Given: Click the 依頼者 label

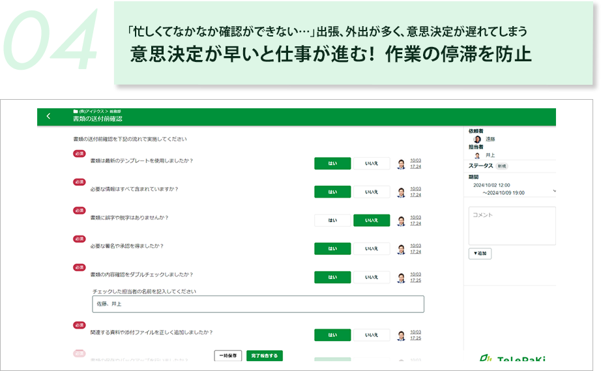Looking at the screenshot, I should pos(476,131).
